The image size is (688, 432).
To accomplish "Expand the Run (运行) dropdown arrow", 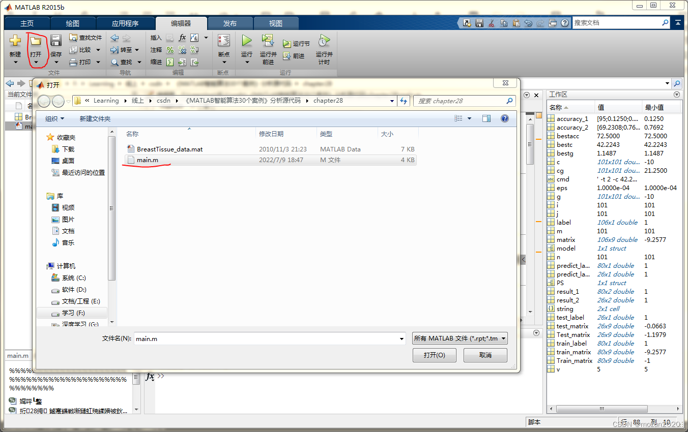I will pyautogui.click(x=247, y=63).
